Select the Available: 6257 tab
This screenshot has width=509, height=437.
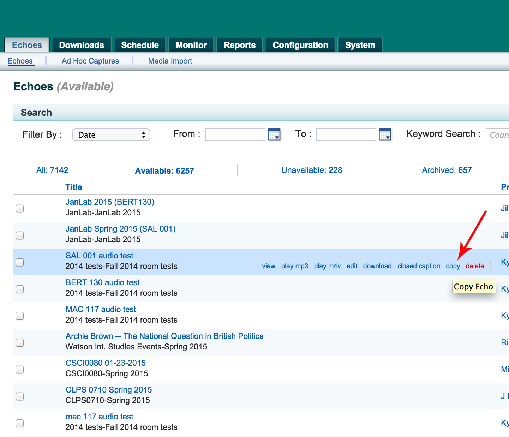(164, 171)
